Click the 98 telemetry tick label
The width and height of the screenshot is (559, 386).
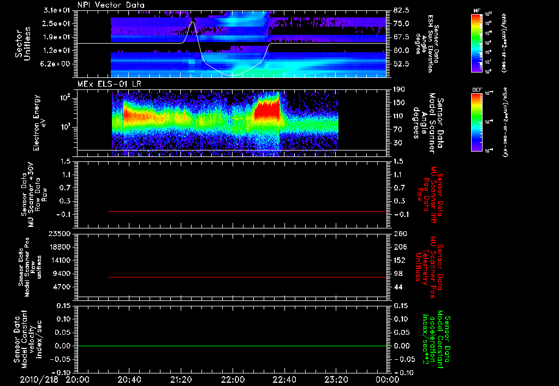(398, 274)
